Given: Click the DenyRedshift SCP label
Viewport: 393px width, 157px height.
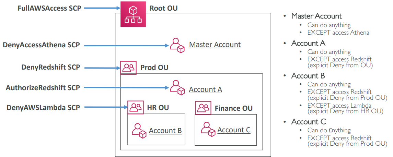Looking at the screenshot, I should coord(50,68).
